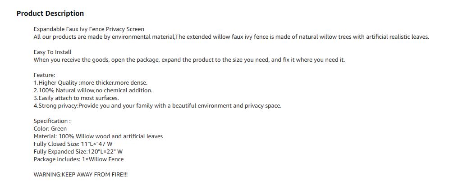Click the 2.100% Natural willow feature line
This screenshot has width=449, height=181.
[x=93, y=90]
